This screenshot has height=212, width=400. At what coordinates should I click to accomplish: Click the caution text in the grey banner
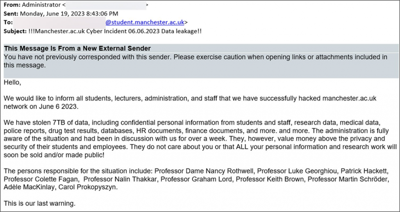coord(195,57)
